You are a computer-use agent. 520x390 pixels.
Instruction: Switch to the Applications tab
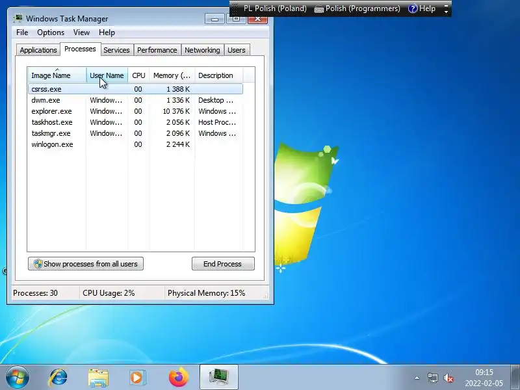coord(38,50)
